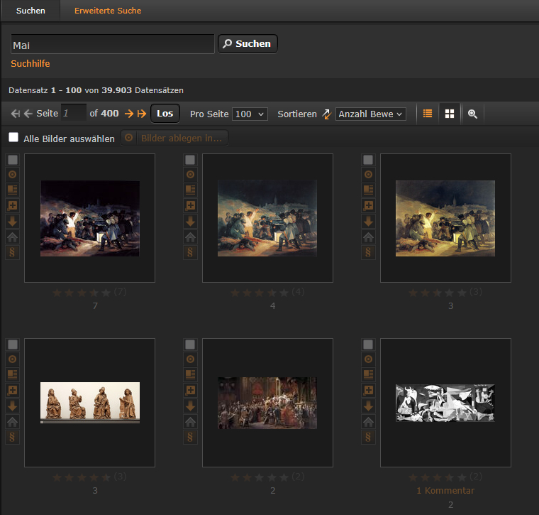Open the top-row Goya thumbnail rated (3)
This screenshot has width=539, height=515.
[x=445, y=218]
